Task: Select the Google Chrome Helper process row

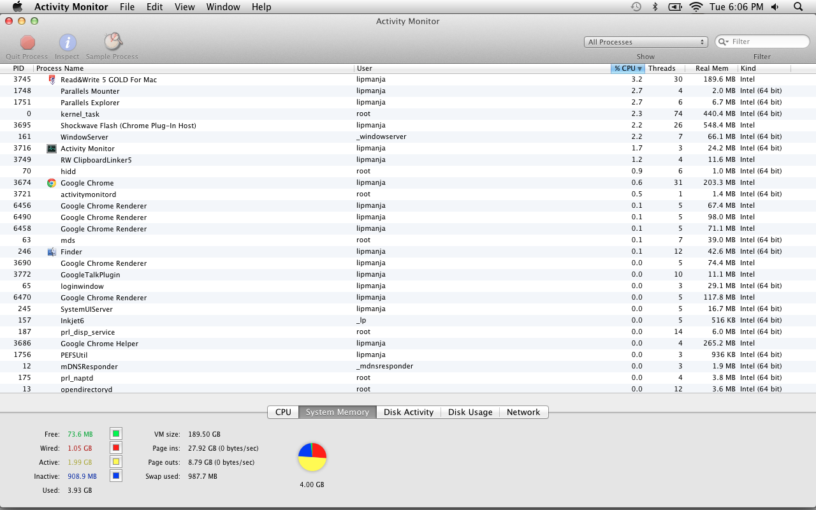Action: [408, 344]
